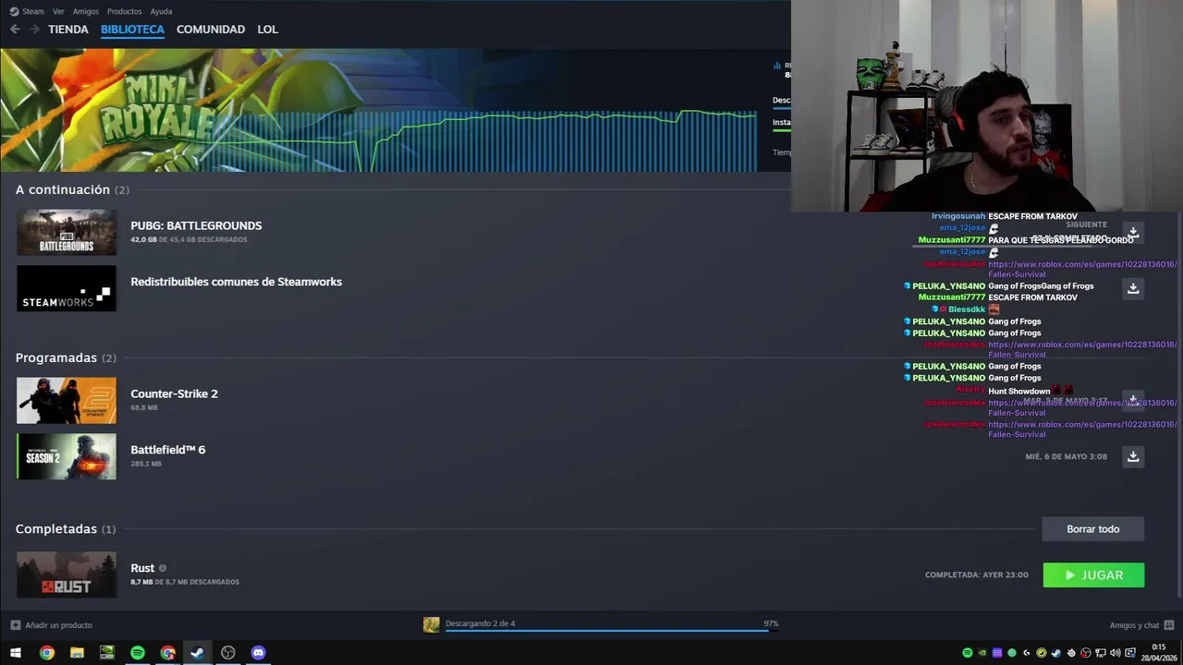
Task: Open Spotify from the taskbar
Action: coord(138,653)
